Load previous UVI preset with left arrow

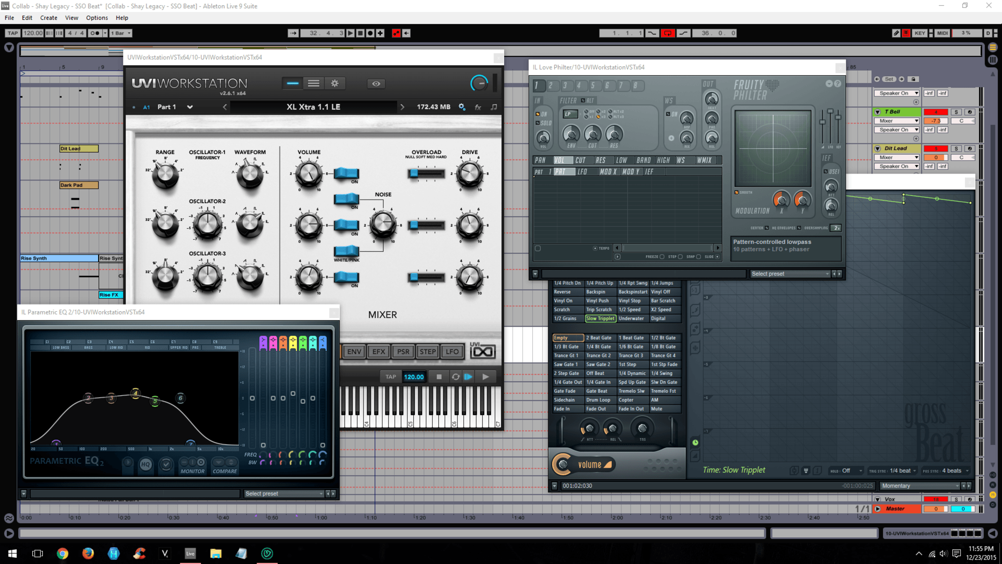point(225,107)
